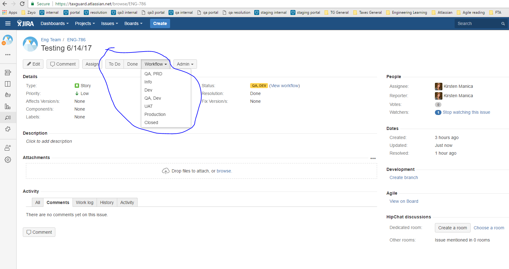
Task: Switch to the History activity tab
Action: pyautogui.click(x=107, y=202)
